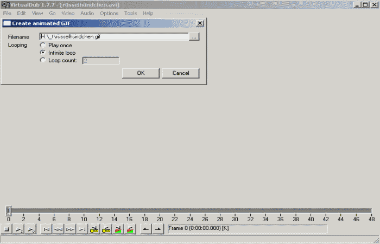Jump to the first frame

pos(47,230)
